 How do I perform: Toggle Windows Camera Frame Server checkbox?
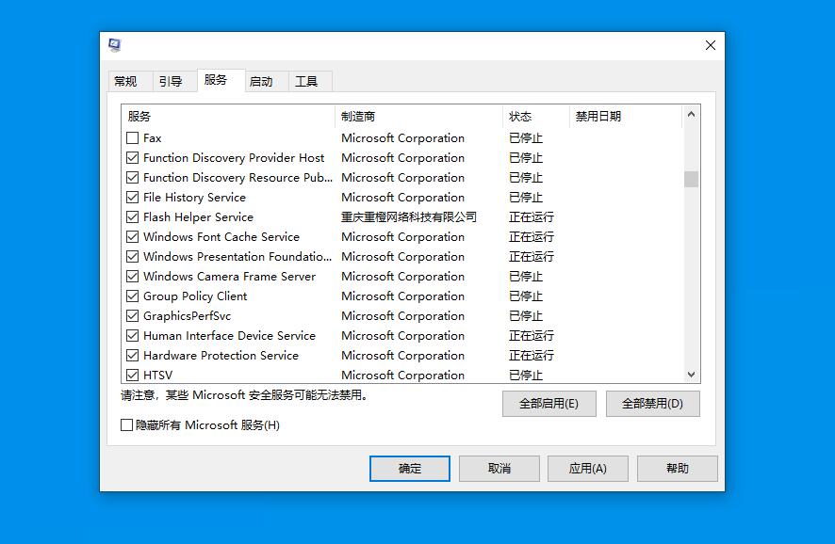coord(133,277)
